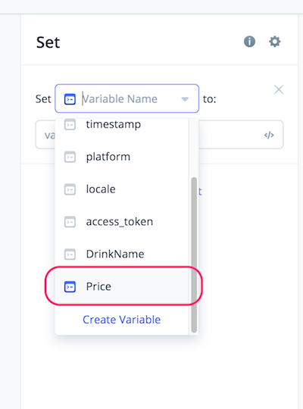Select the timestamp variable option
Screen dimensions: 303x409
pyautogui.click(x=122, y=124)
